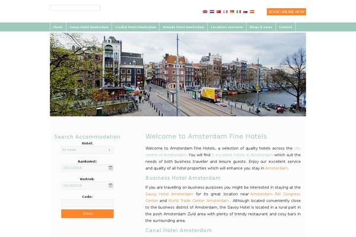Viewport: 356px width, 237px height.
Task: Open 'Amsterdam RAI Congress Center' link
Action: click(275, 194)
